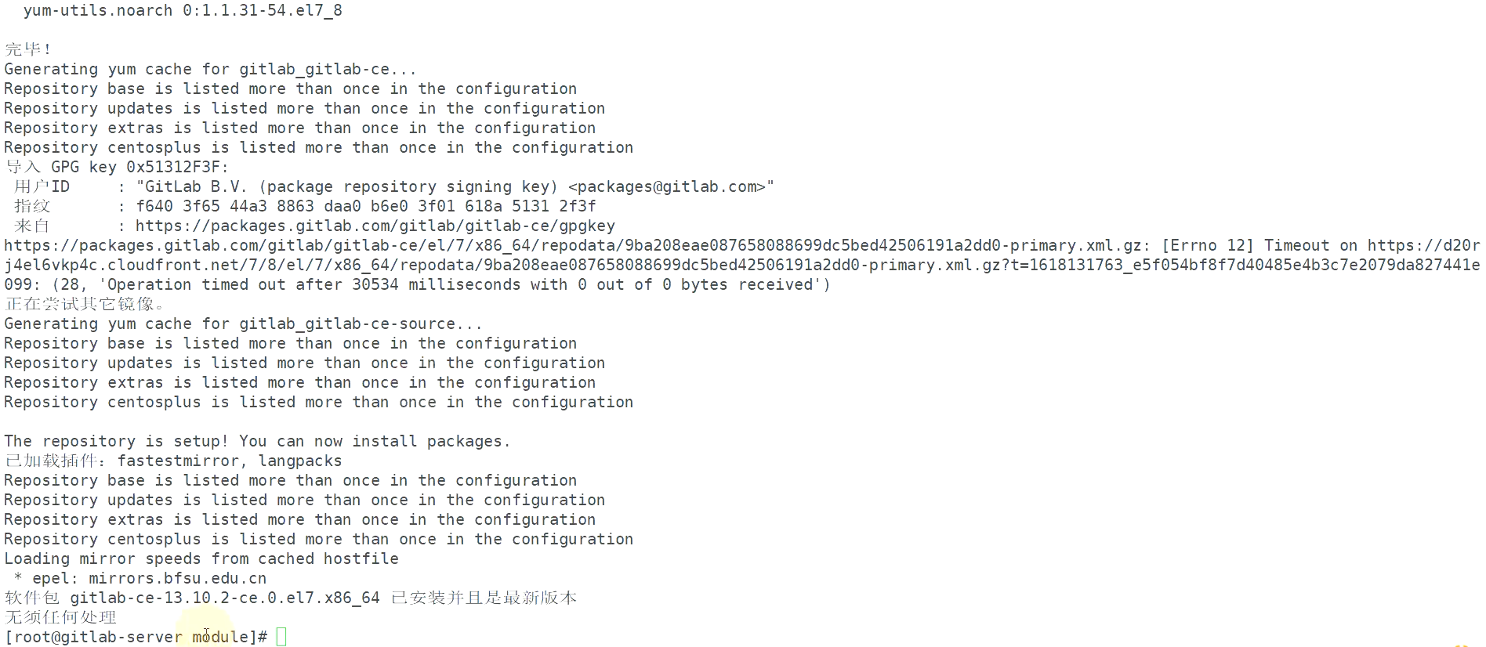Image resolution: width=1486 pixels, height=647 pixels.
Task: Click the Generating yum cache gitlab_gitlab-ce-source line
Action: (243, 324)
